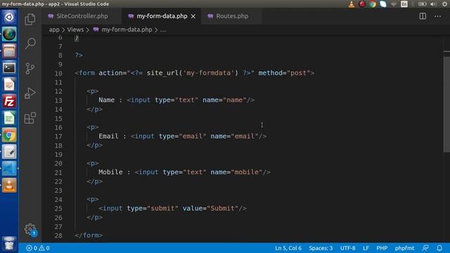Viewport: 450px width, 253px height.
Task: Open the breadcrumb ellipsis symbol
Action: tap(163, 30)
